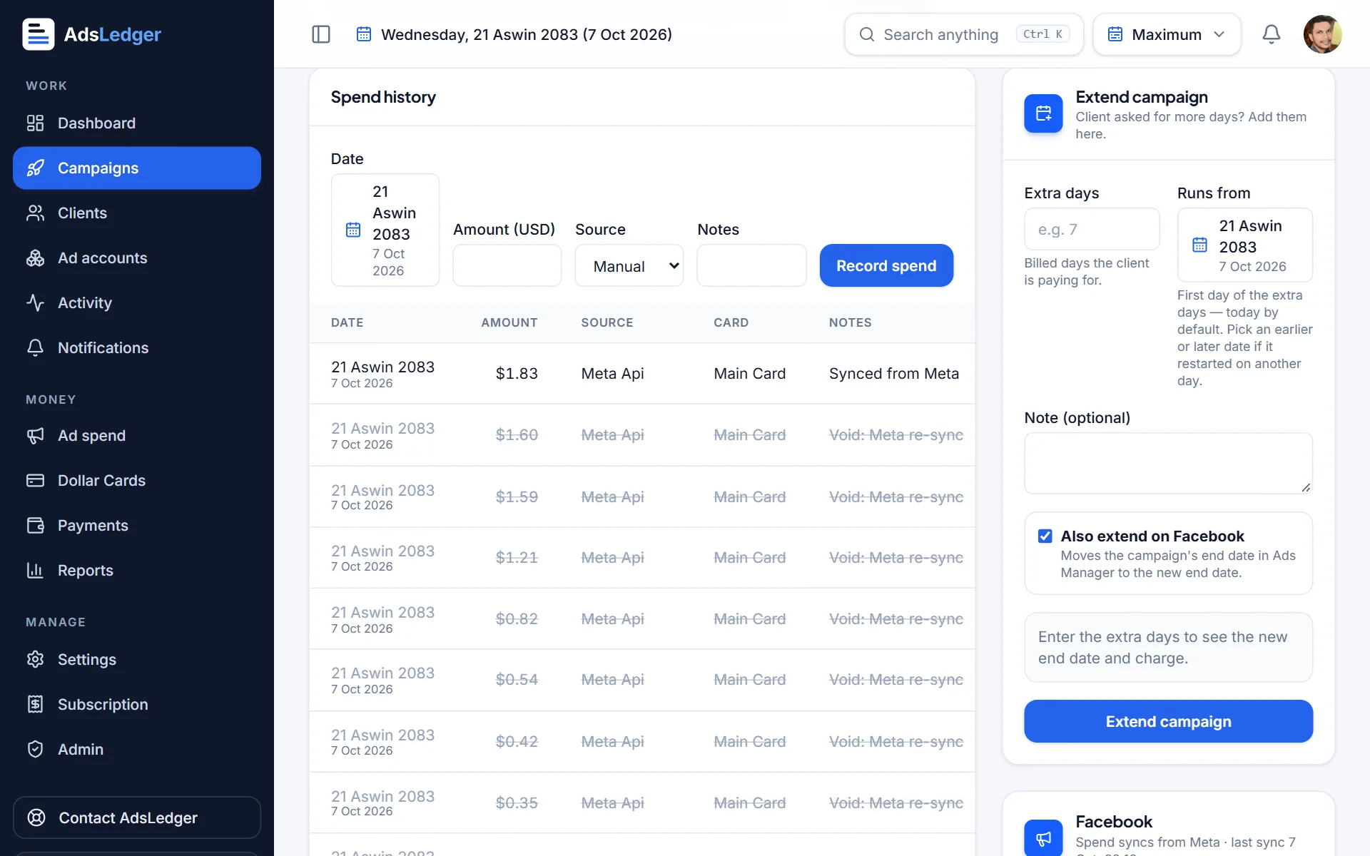Click the voided $1.60 amount
The width and height of the screenshot is (1370, 856).
[517, 435]
